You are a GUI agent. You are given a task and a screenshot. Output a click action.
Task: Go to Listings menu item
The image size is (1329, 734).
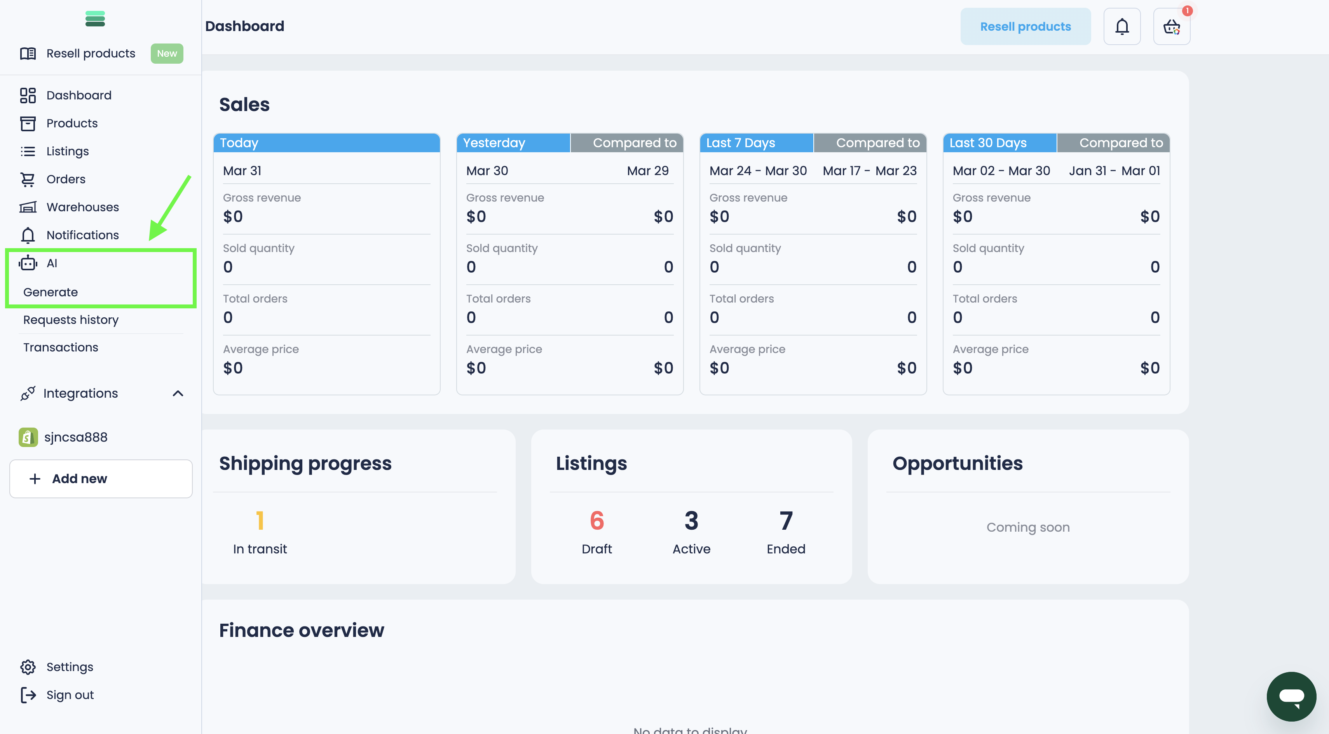68,151
